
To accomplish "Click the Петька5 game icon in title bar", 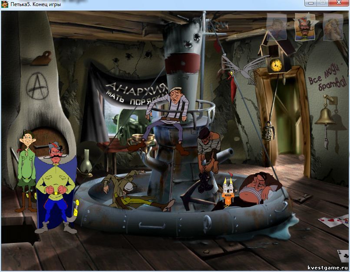I will (x=5, y=4).
